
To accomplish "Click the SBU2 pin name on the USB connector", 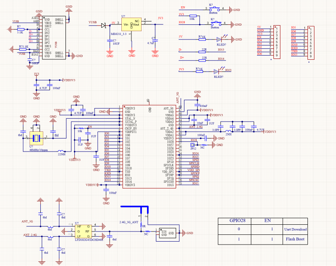I will click(48, 26).
